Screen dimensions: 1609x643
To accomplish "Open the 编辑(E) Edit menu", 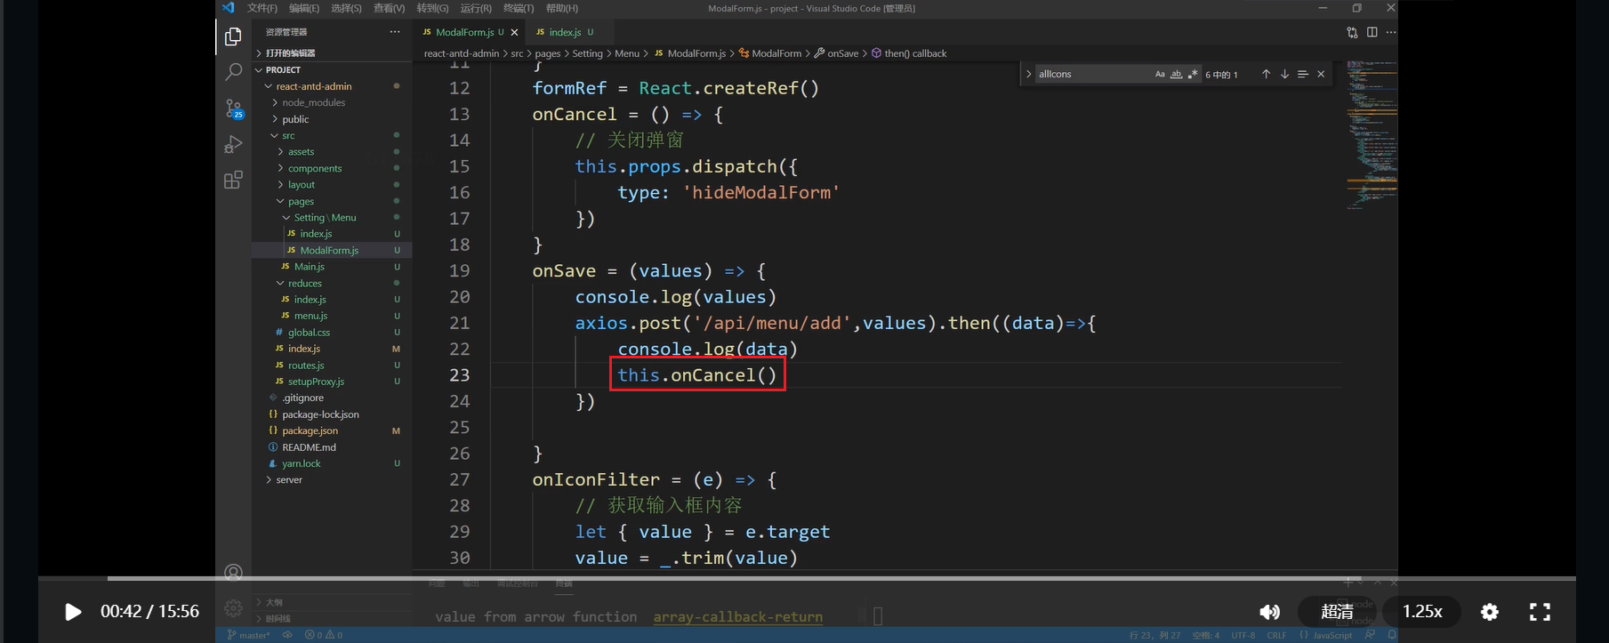I will (x=304, y=8).
